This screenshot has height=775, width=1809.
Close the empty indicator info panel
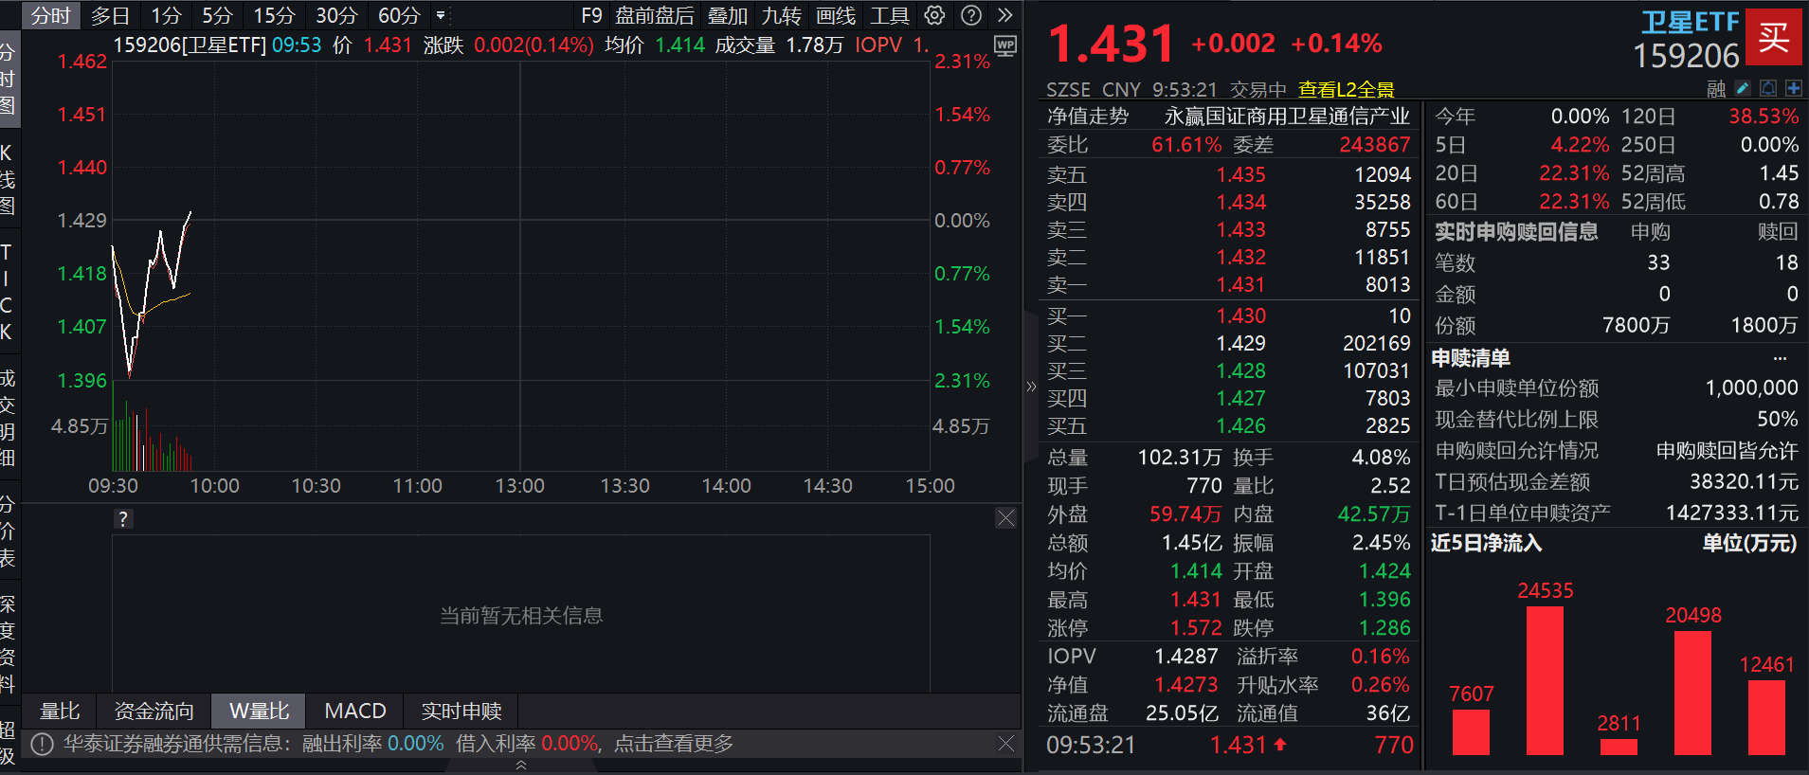click(x=1005, y=518)
